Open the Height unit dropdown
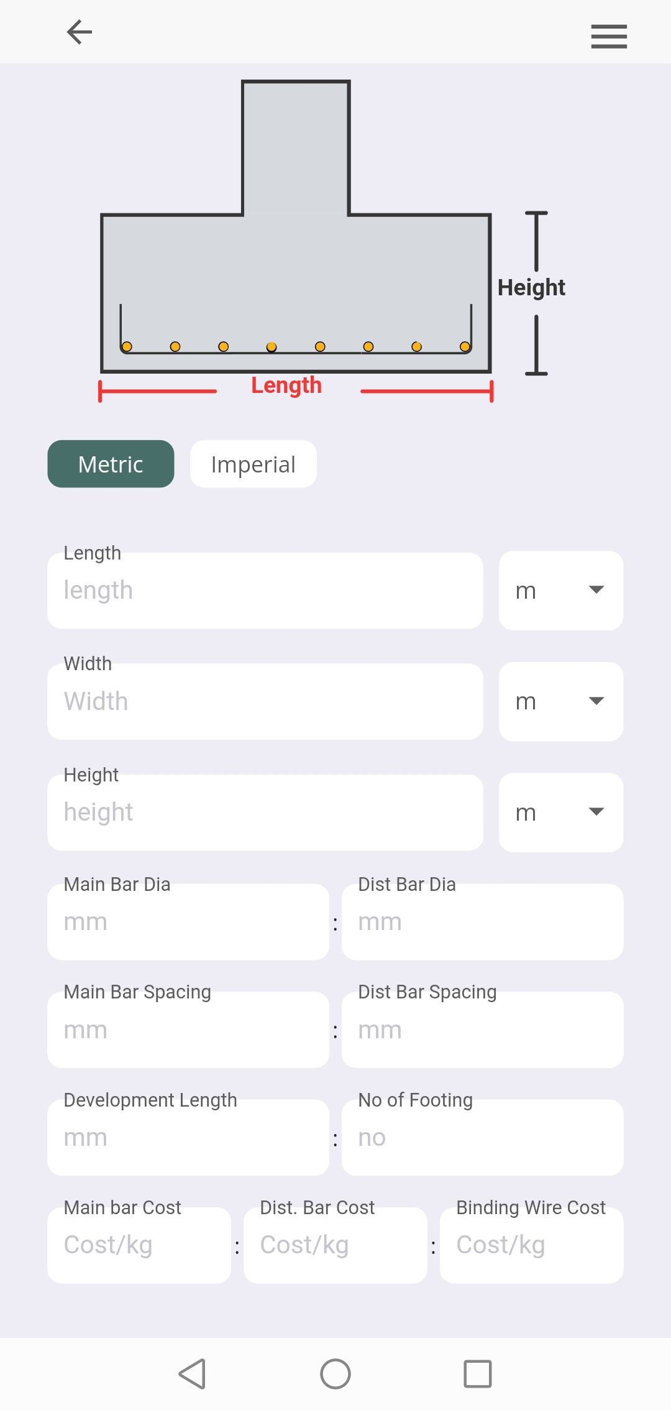The height and width of the screenshot is (1410, 671). pos(560,813)
